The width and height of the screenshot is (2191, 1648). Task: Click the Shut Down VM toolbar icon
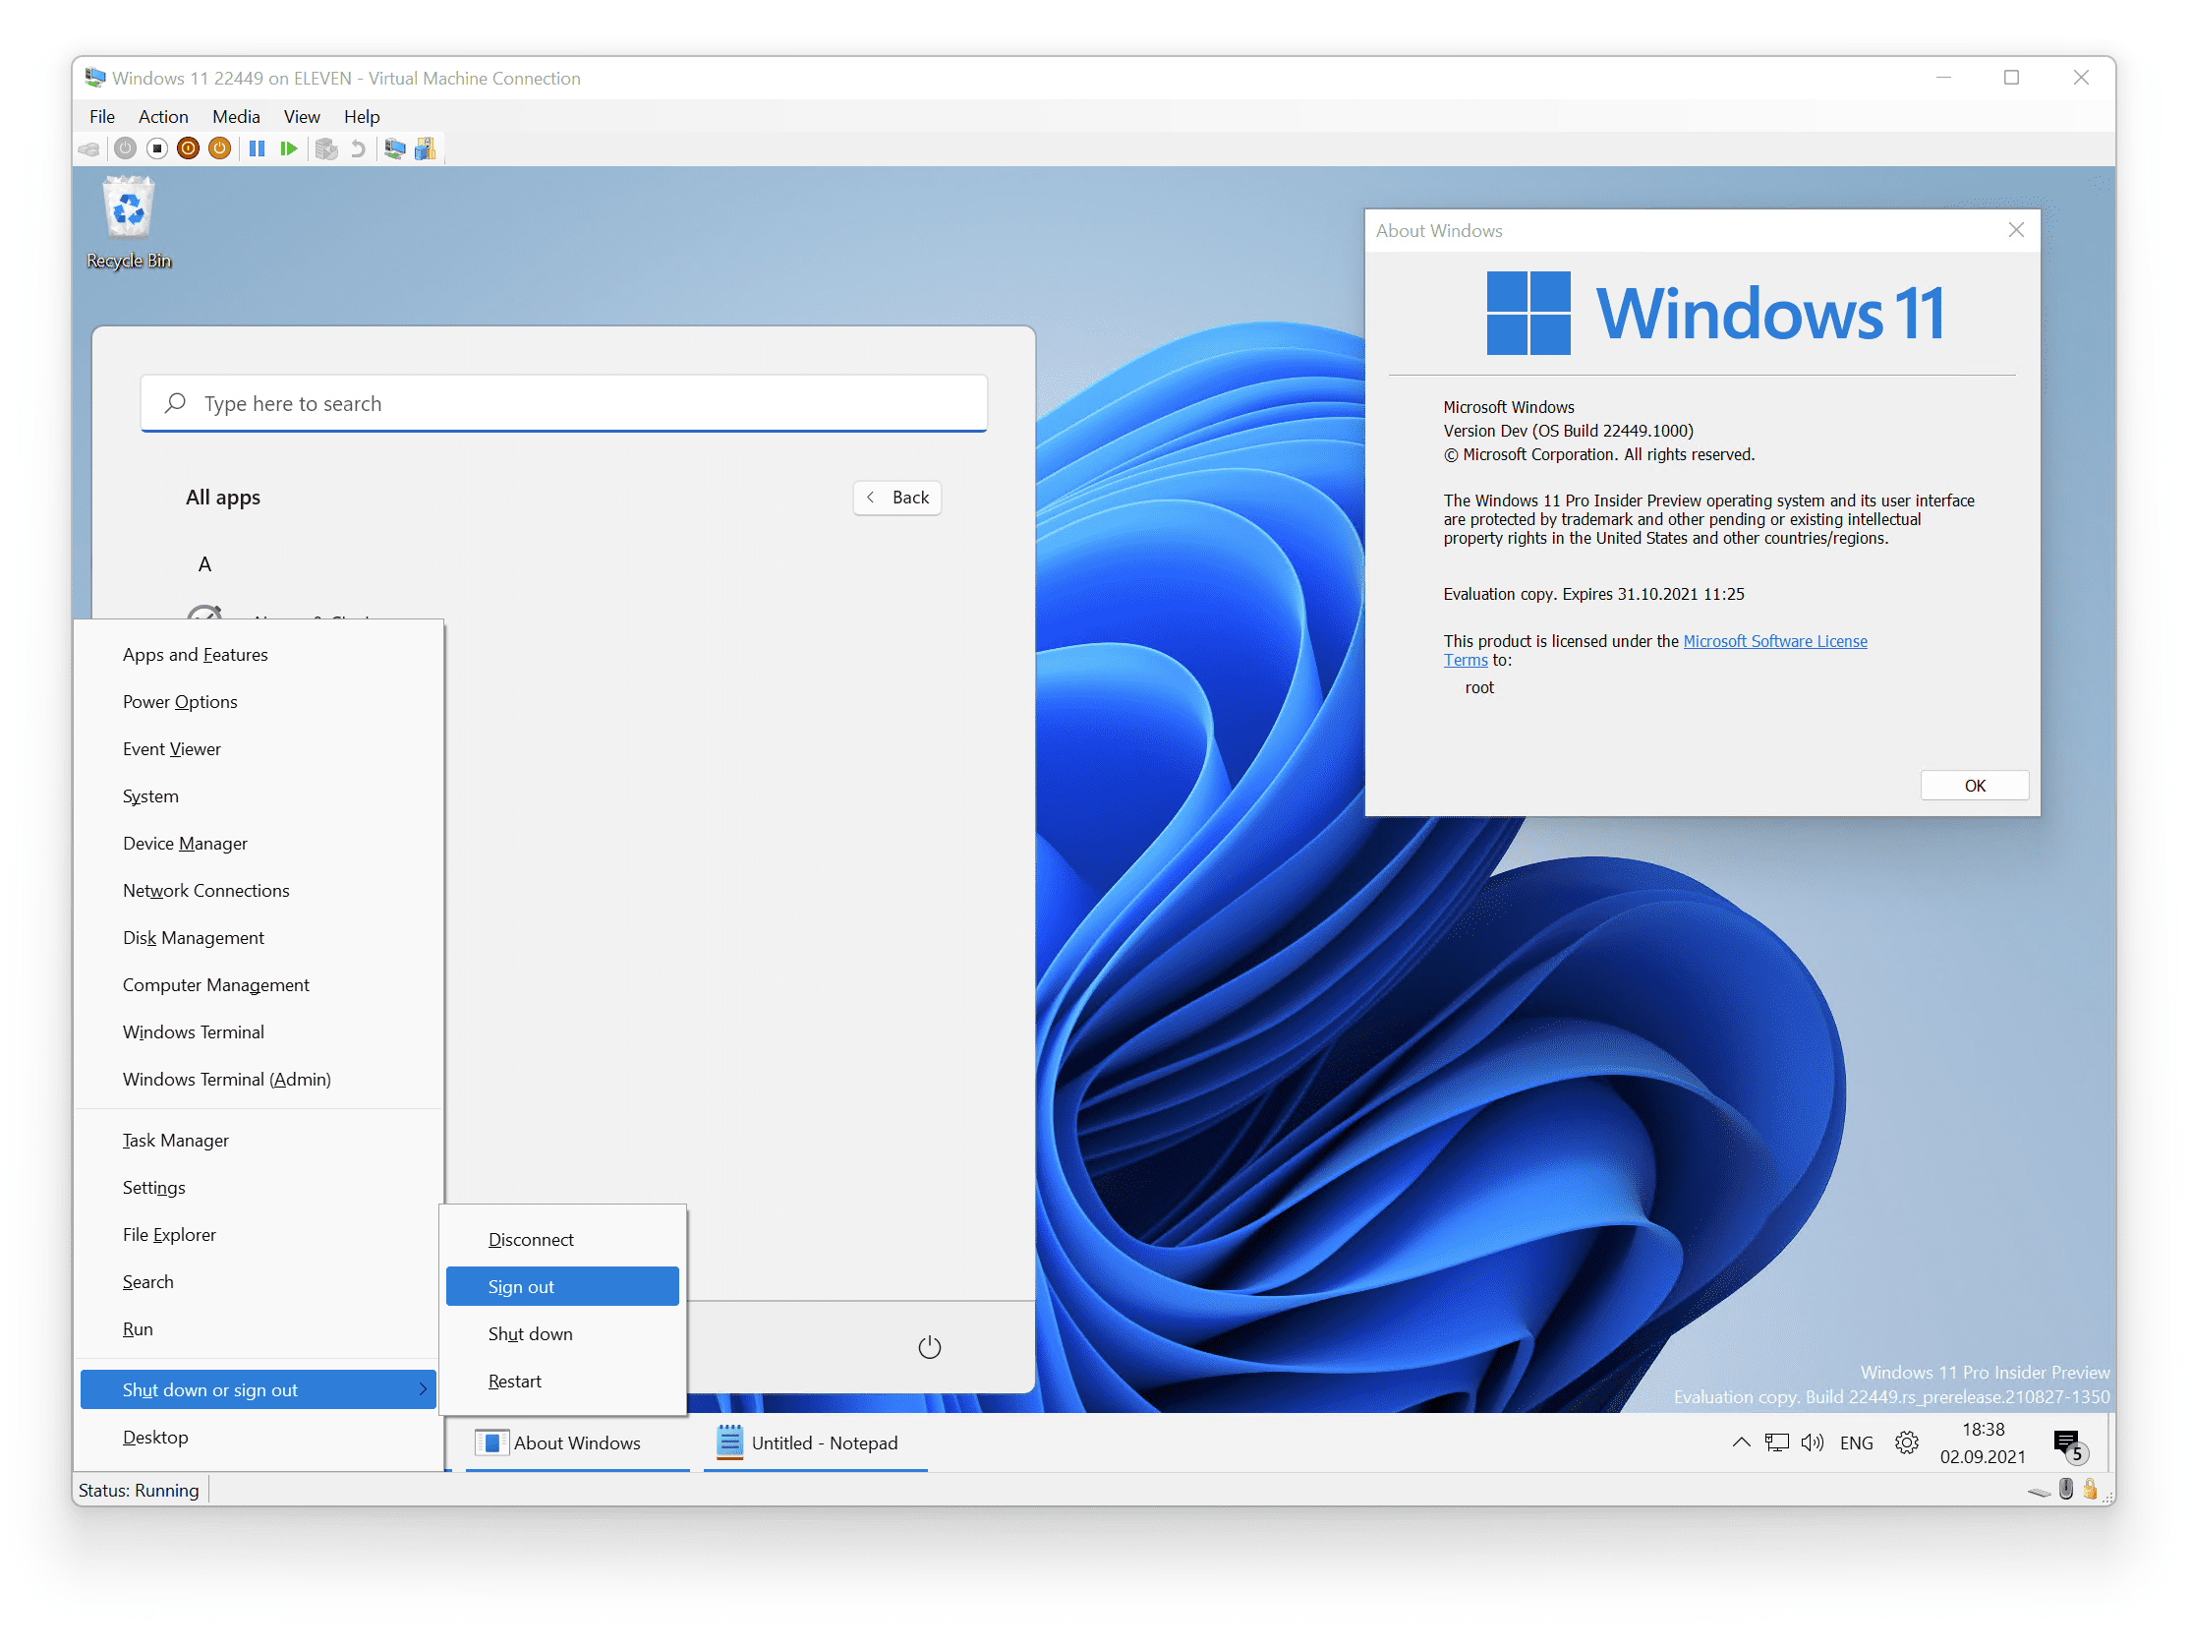tap(188, 148)
